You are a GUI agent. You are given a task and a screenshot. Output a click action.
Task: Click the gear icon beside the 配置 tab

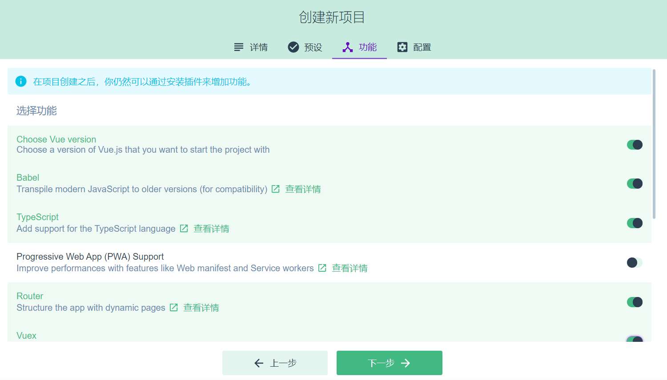(x=402, y=47)
